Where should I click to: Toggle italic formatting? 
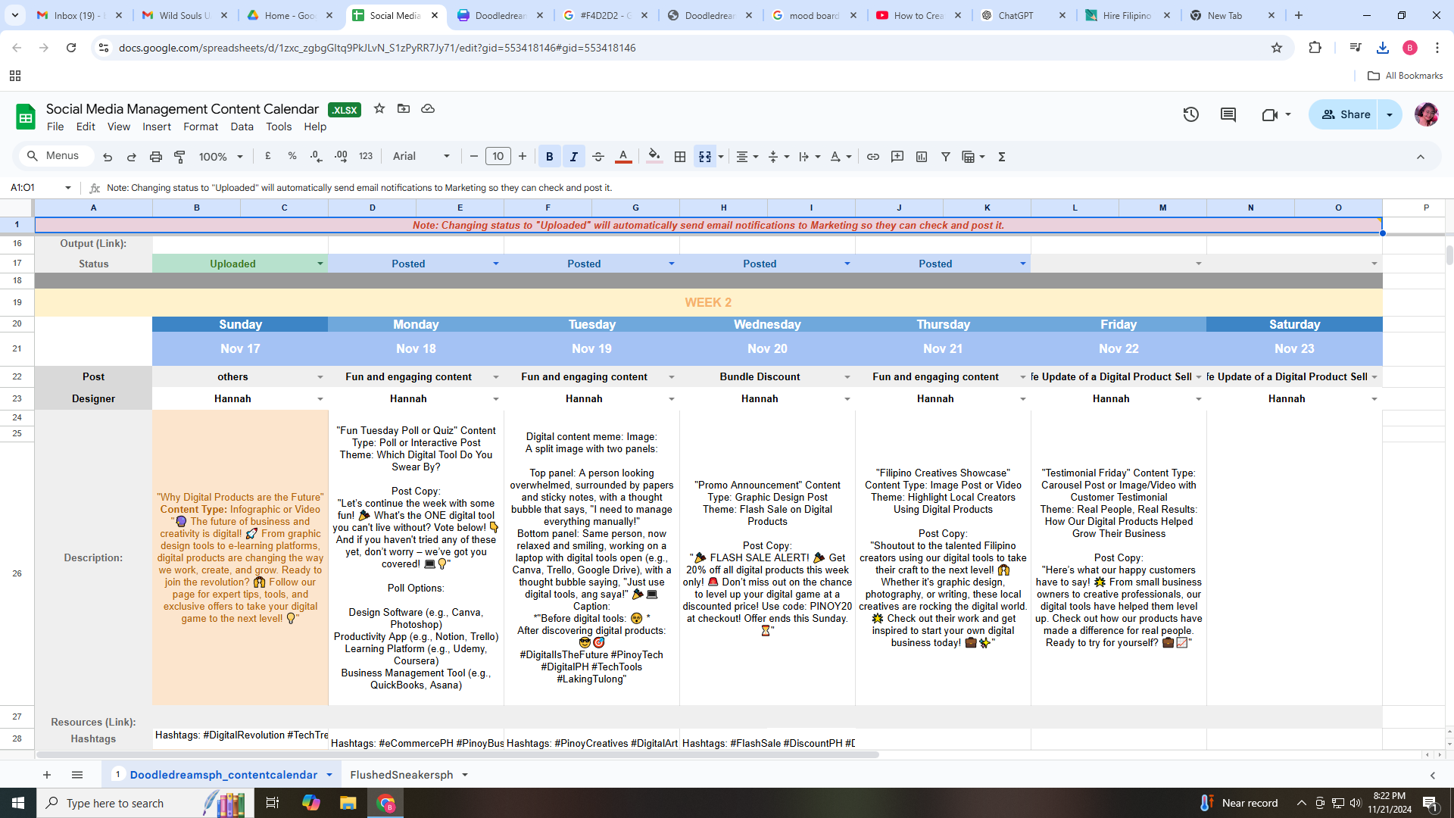coord(574,157)
